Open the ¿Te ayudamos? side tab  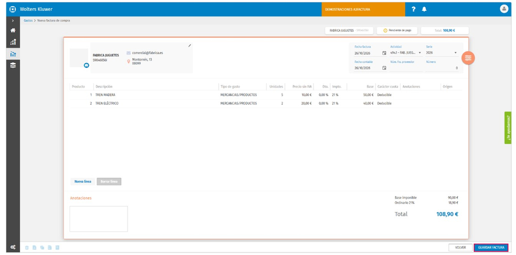point(509,128)
